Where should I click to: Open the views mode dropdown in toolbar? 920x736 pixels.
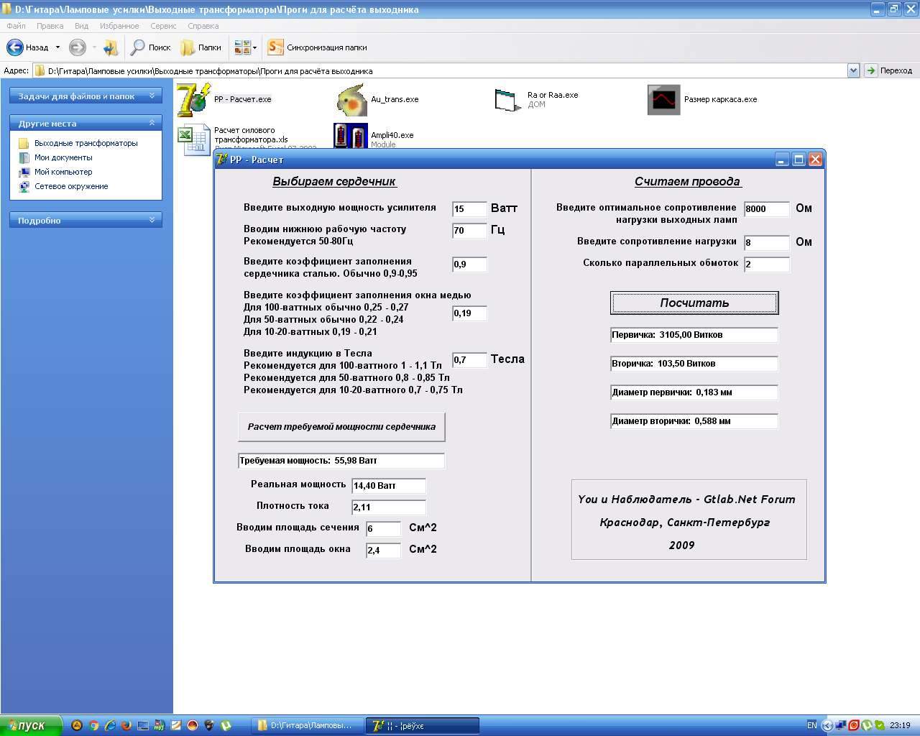(x=254, y=47)
